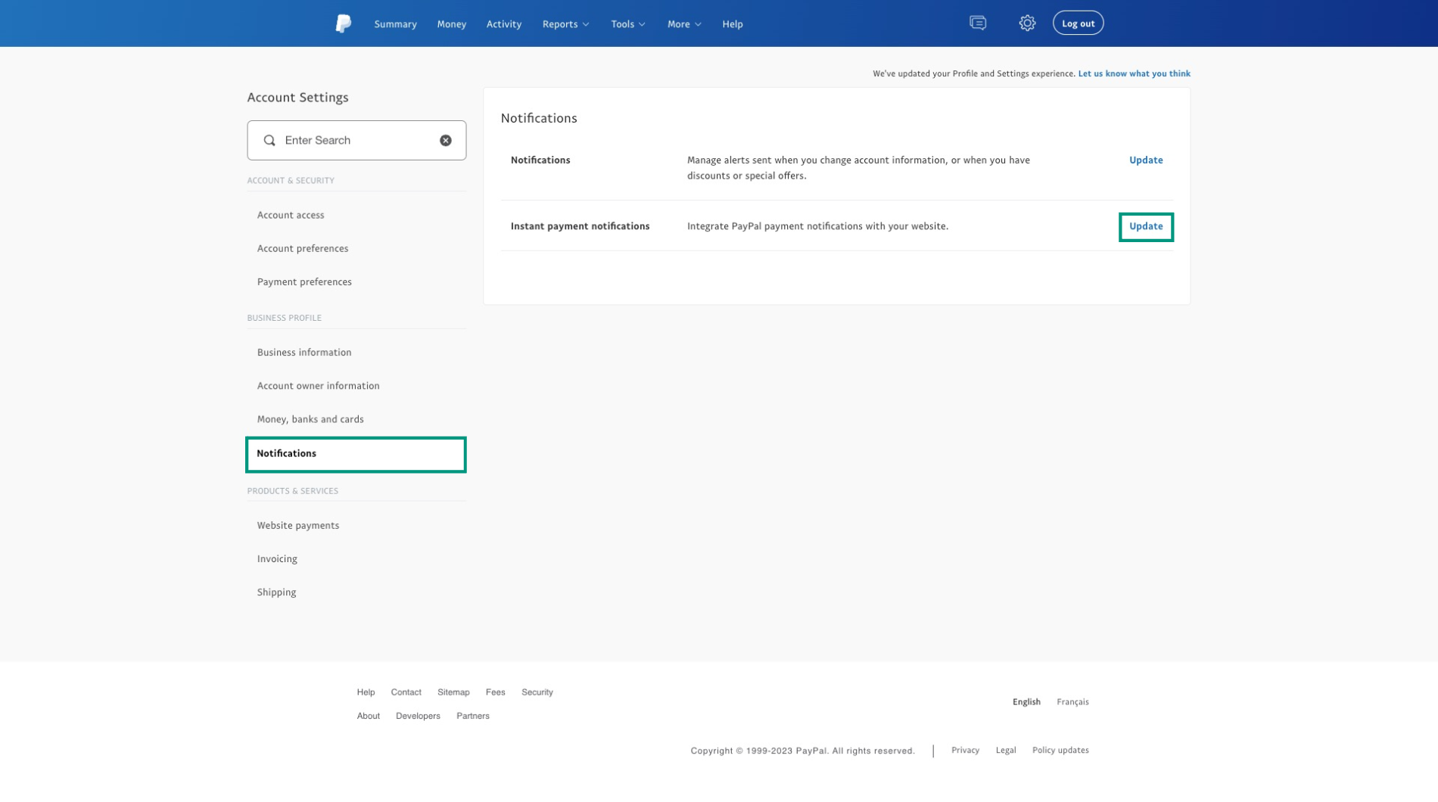Expand the More dropdown menu
Viewport: 1438px width, 802px height.
(684, 24)
